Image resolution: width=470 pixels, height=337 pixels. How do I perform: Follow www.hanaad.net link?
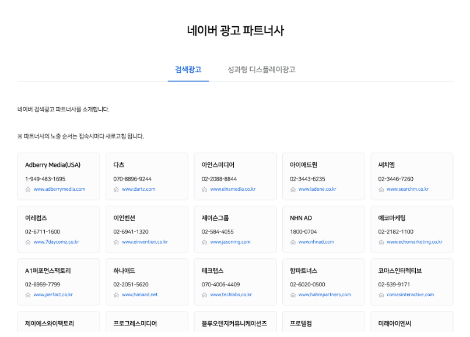point(140,294)
